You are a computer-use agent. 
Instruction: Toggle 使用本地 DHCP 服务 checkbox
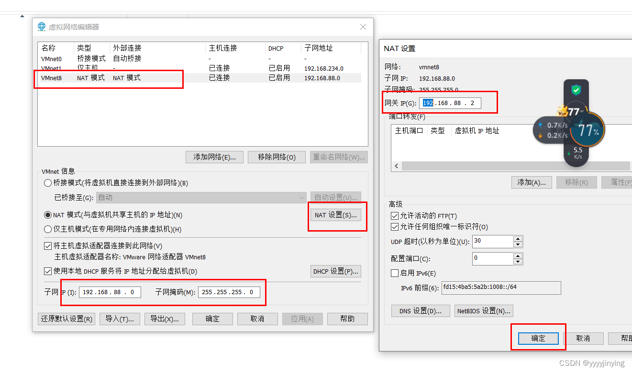pyautogui.click(x=48, y=271)
